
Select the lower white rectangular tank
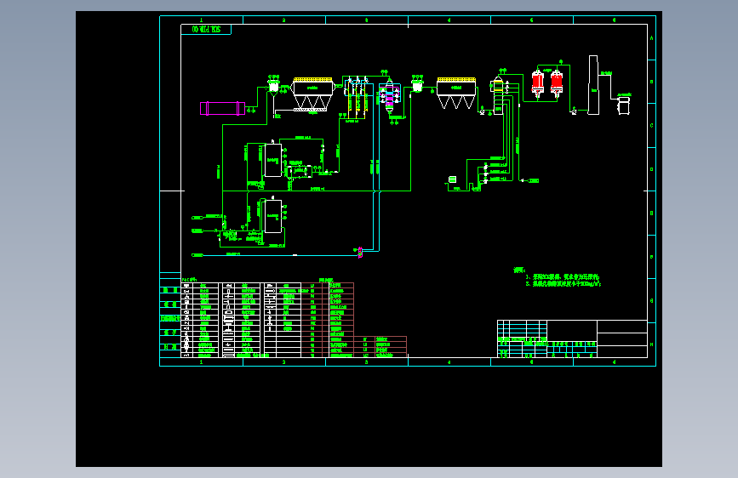pos(273,216)
